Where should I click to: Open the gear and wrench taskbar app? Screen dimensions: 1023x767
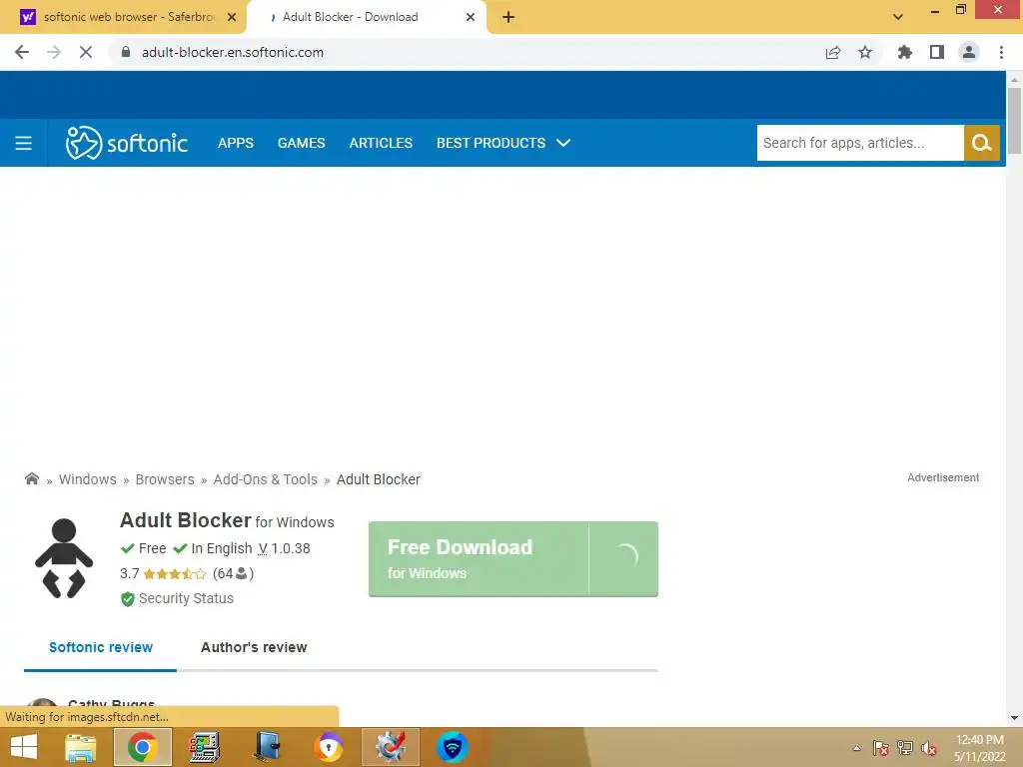pos(391,747)
